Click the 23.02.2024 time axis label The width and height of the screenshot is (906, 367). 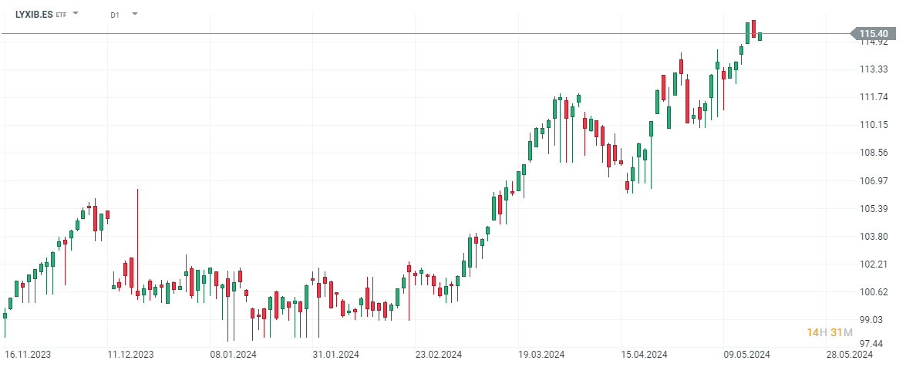coord(439,355)
